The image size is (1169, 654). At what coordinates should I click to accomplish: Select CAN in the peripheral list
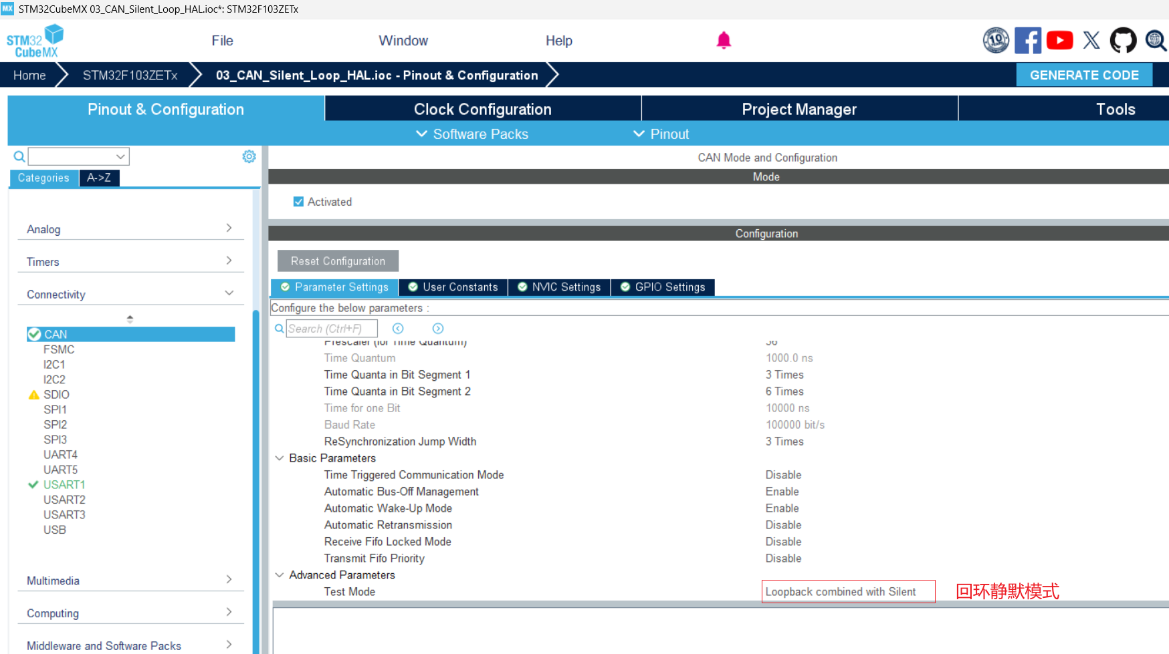(130, 334)
